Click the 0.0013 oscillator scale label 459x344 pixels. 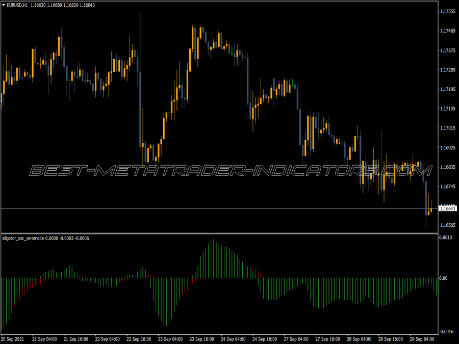coord(446,237)
